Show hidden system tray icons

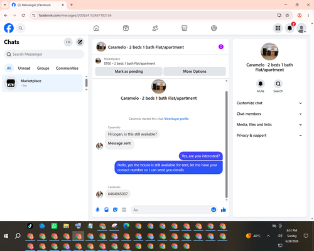click(268, 236)
